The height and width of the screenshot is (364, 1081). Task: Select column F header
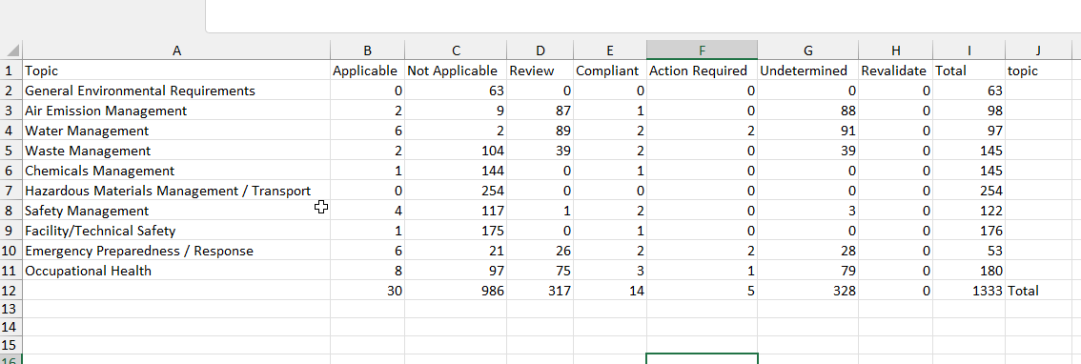pos(702,51)
